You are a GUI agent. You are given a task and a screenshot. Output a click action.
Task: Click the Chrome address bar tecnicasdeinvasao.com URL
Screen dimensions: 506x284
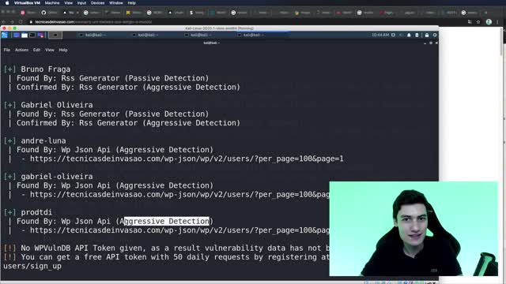[93, 22]
